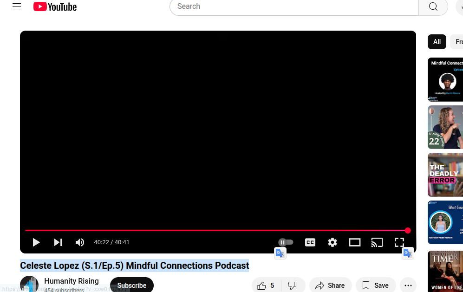Viewport: 463px width, 292px height.
Task: Select the All filter chip
Action: point(437,42)
